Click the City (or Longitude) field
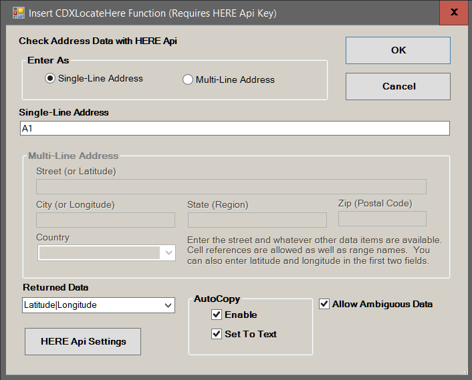 106,220
